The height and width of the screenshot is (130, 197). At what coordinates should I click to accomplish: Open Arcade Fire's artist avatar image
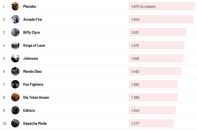(15, 19)
